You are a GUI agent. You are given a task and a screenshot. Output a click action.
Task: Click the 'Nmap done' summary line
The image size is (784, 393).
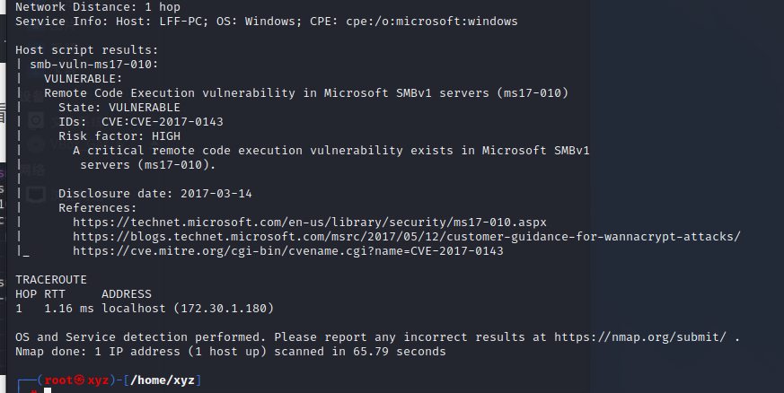(231, 351)
